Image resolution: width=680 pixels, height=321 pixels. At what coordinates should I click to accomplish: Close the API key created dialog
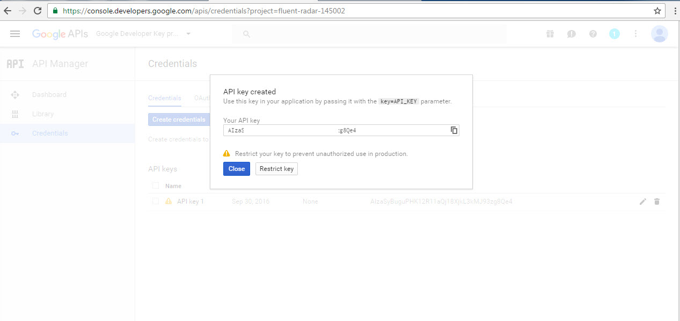(236, 168)
